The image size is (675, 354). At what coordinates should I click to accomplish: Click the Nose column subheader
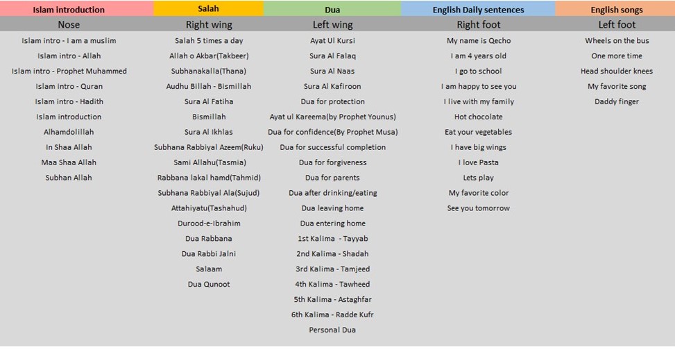pos(69,25)
